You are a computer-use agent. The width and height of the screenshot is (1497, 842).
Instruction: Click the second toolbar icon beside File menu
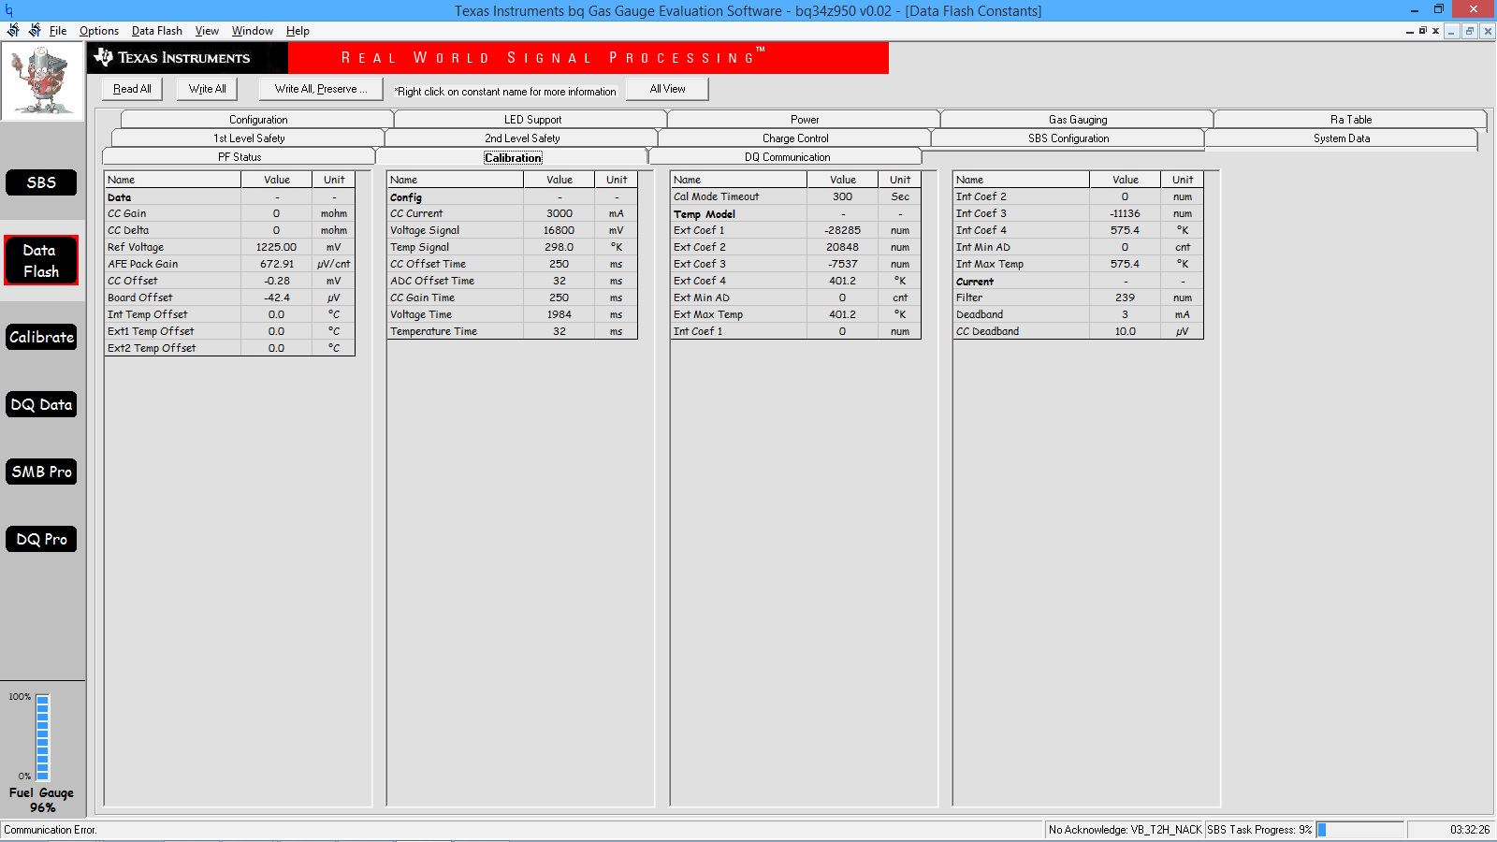pos(35,31)
